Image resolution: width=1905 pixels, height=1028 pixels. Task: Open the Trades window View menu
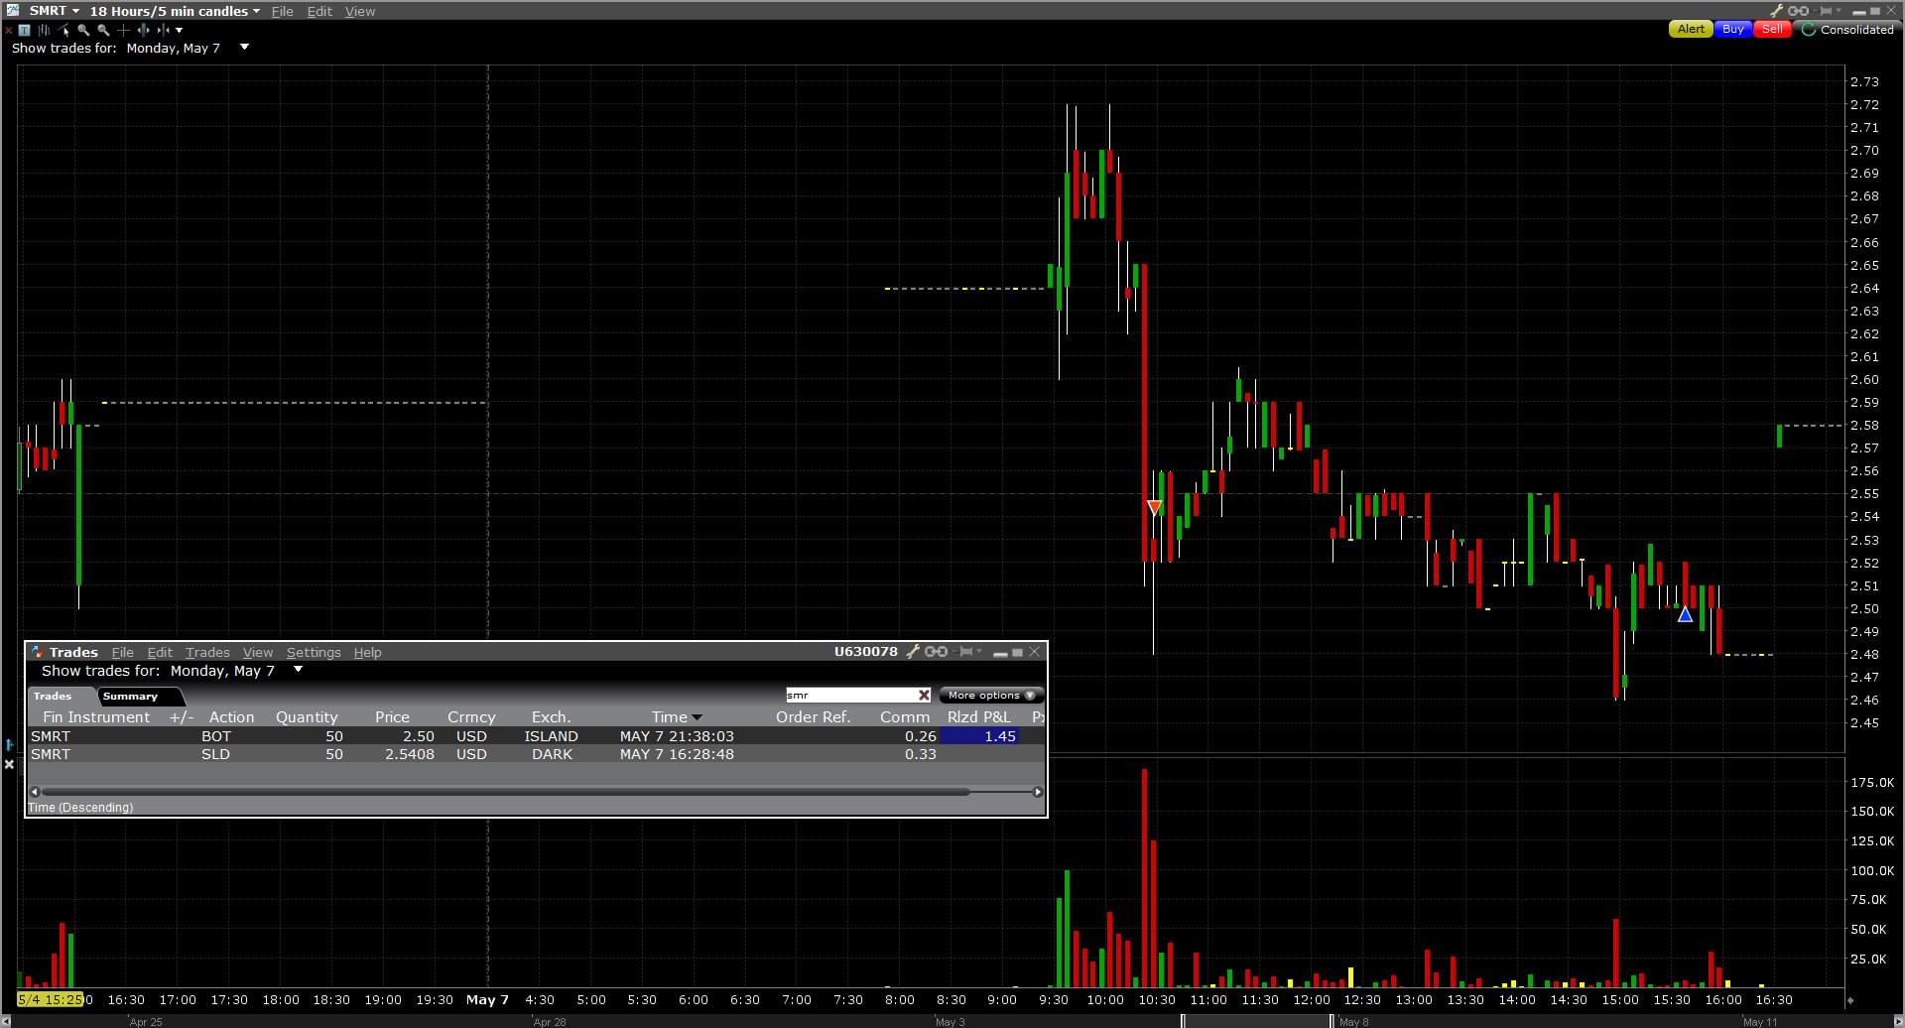click(x=258, y=652)
